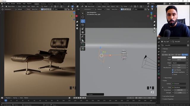Click the filter funnel in right viewport header
The height and width of the screenshot is (106, 190).
[152, 9]
